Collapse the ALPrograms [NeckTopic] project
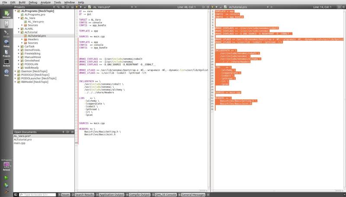 (15, 11)
